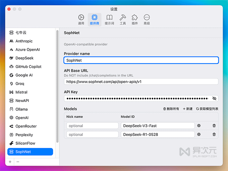228x171 pixels.
Task: Edit the DeepSeek-V3-Fast model ID field
Action: coord(158,126)
